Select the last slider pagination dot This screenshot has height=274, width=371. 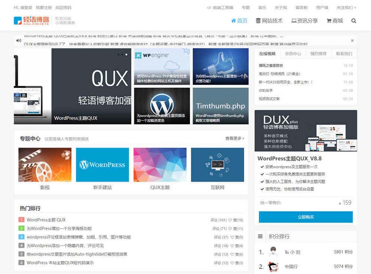pos(127,55)
